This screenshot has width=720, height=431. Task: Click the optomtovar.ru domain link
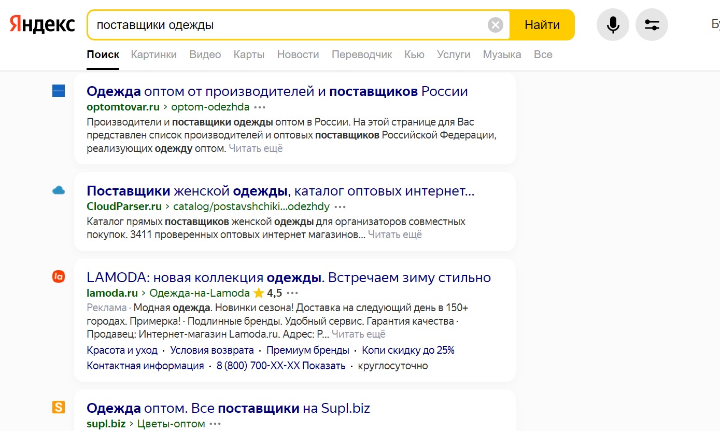(123, 107)
